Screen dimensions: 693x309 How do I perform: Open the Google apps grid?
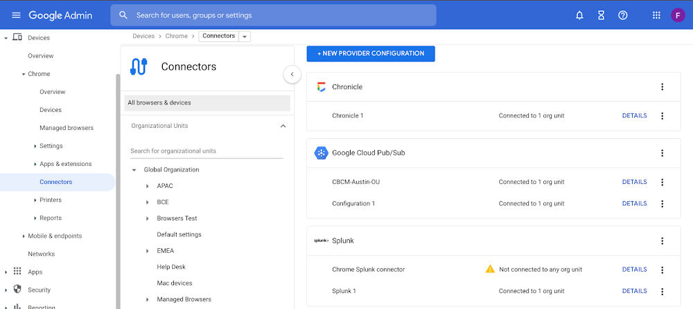pos(656,15)
